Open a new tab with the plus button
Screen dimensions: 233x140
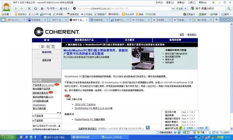[x=216, y=20]
